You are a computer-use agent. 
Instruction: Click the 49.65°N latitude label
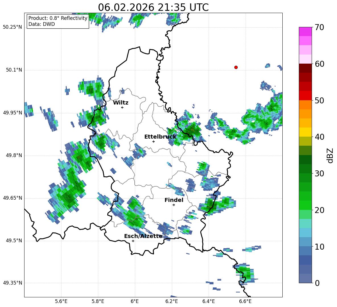coord(13,198)
